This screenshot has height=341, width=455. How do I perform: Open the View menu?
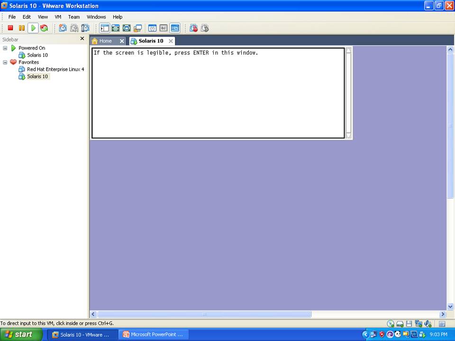click(43, 17)
